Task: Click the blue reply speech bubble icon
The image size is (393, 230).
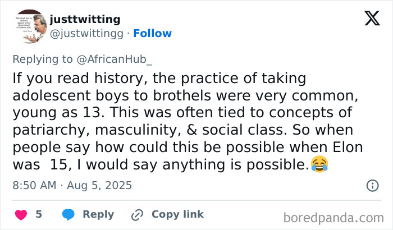Action: coord(68,214)
